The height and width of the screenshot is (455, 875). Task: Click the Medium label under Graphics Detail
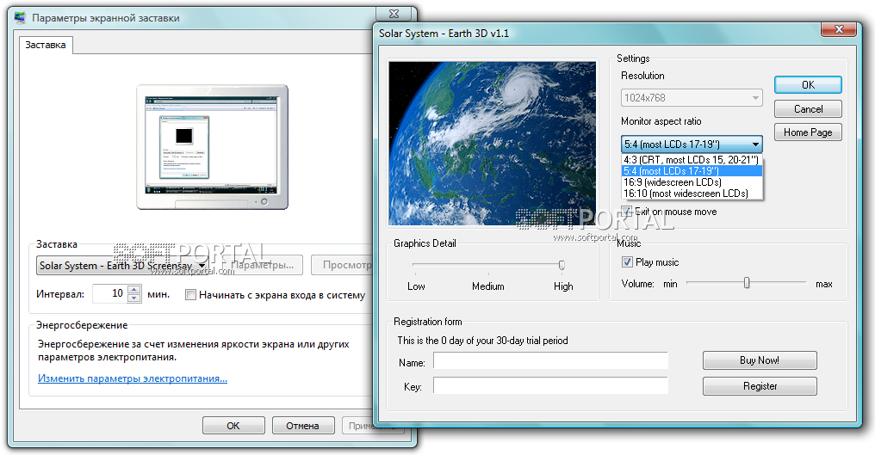click(488, 286)
